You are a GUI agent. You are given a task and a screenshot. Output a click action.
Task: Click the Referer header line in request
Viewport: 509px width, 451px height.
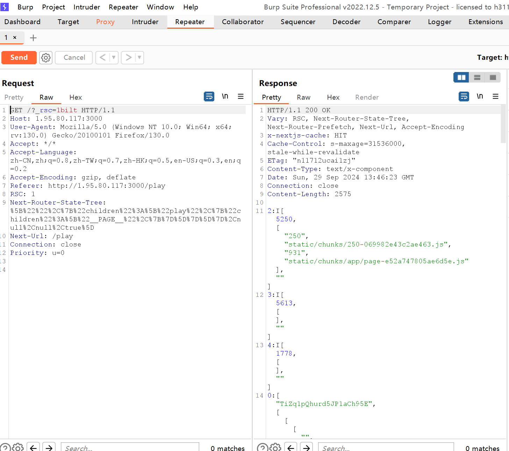(88, 186)
